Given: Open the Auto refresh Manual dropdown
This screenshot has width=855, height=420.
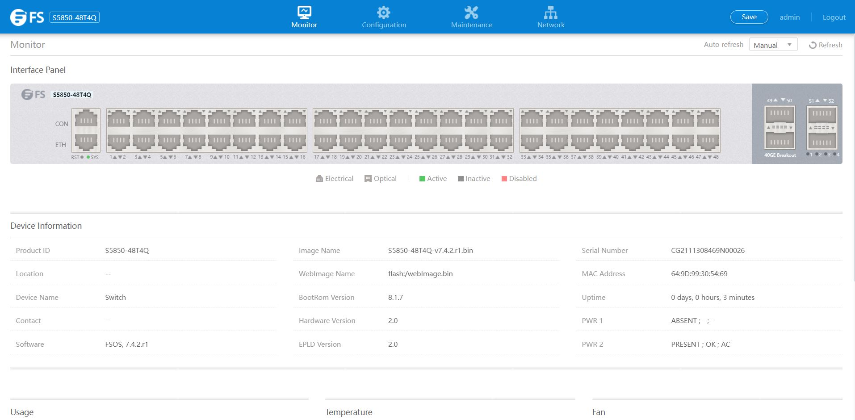Looking at the screenshot, I should [x=773, y=45].
